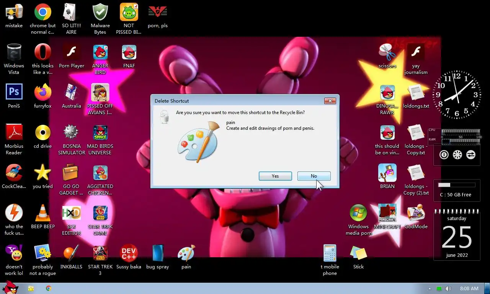The image size is (490, 294).
Task: Select the CockClea... cleaner icon
Action: coord(14,176)
